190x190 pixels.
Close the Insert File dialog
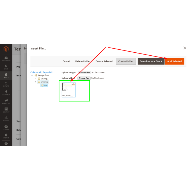[185, 48]
